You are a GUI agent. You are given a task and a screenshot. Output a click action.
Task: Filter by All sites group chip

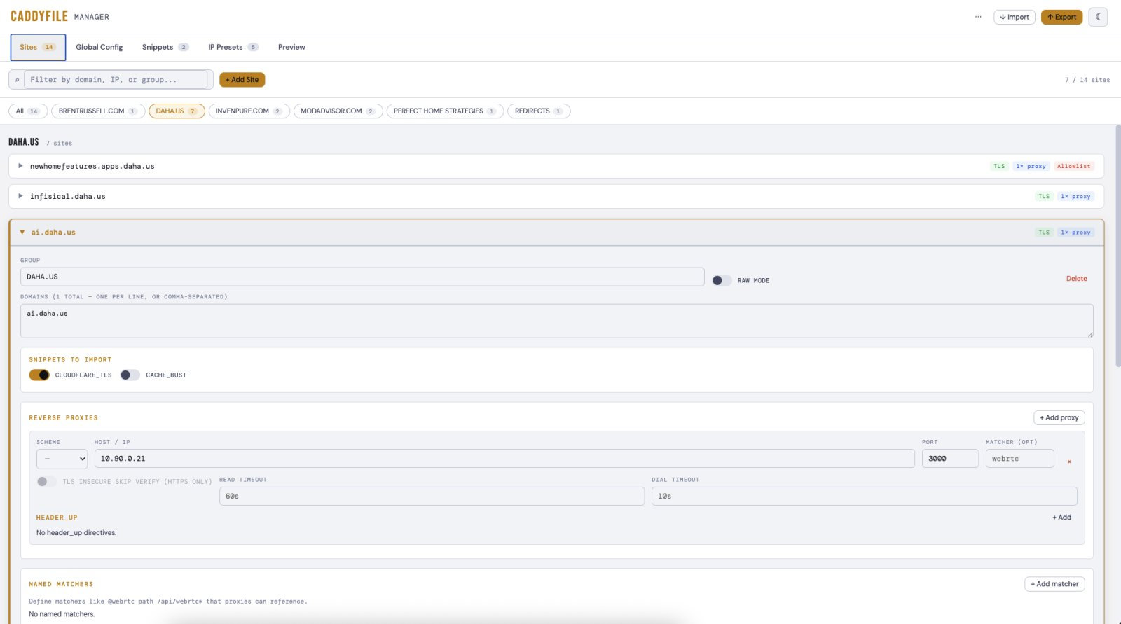click(28, 111)
